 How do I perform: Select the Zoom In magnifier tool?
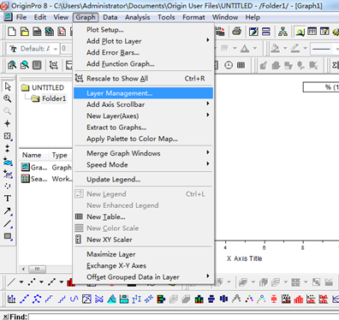(x=8, y=98)
